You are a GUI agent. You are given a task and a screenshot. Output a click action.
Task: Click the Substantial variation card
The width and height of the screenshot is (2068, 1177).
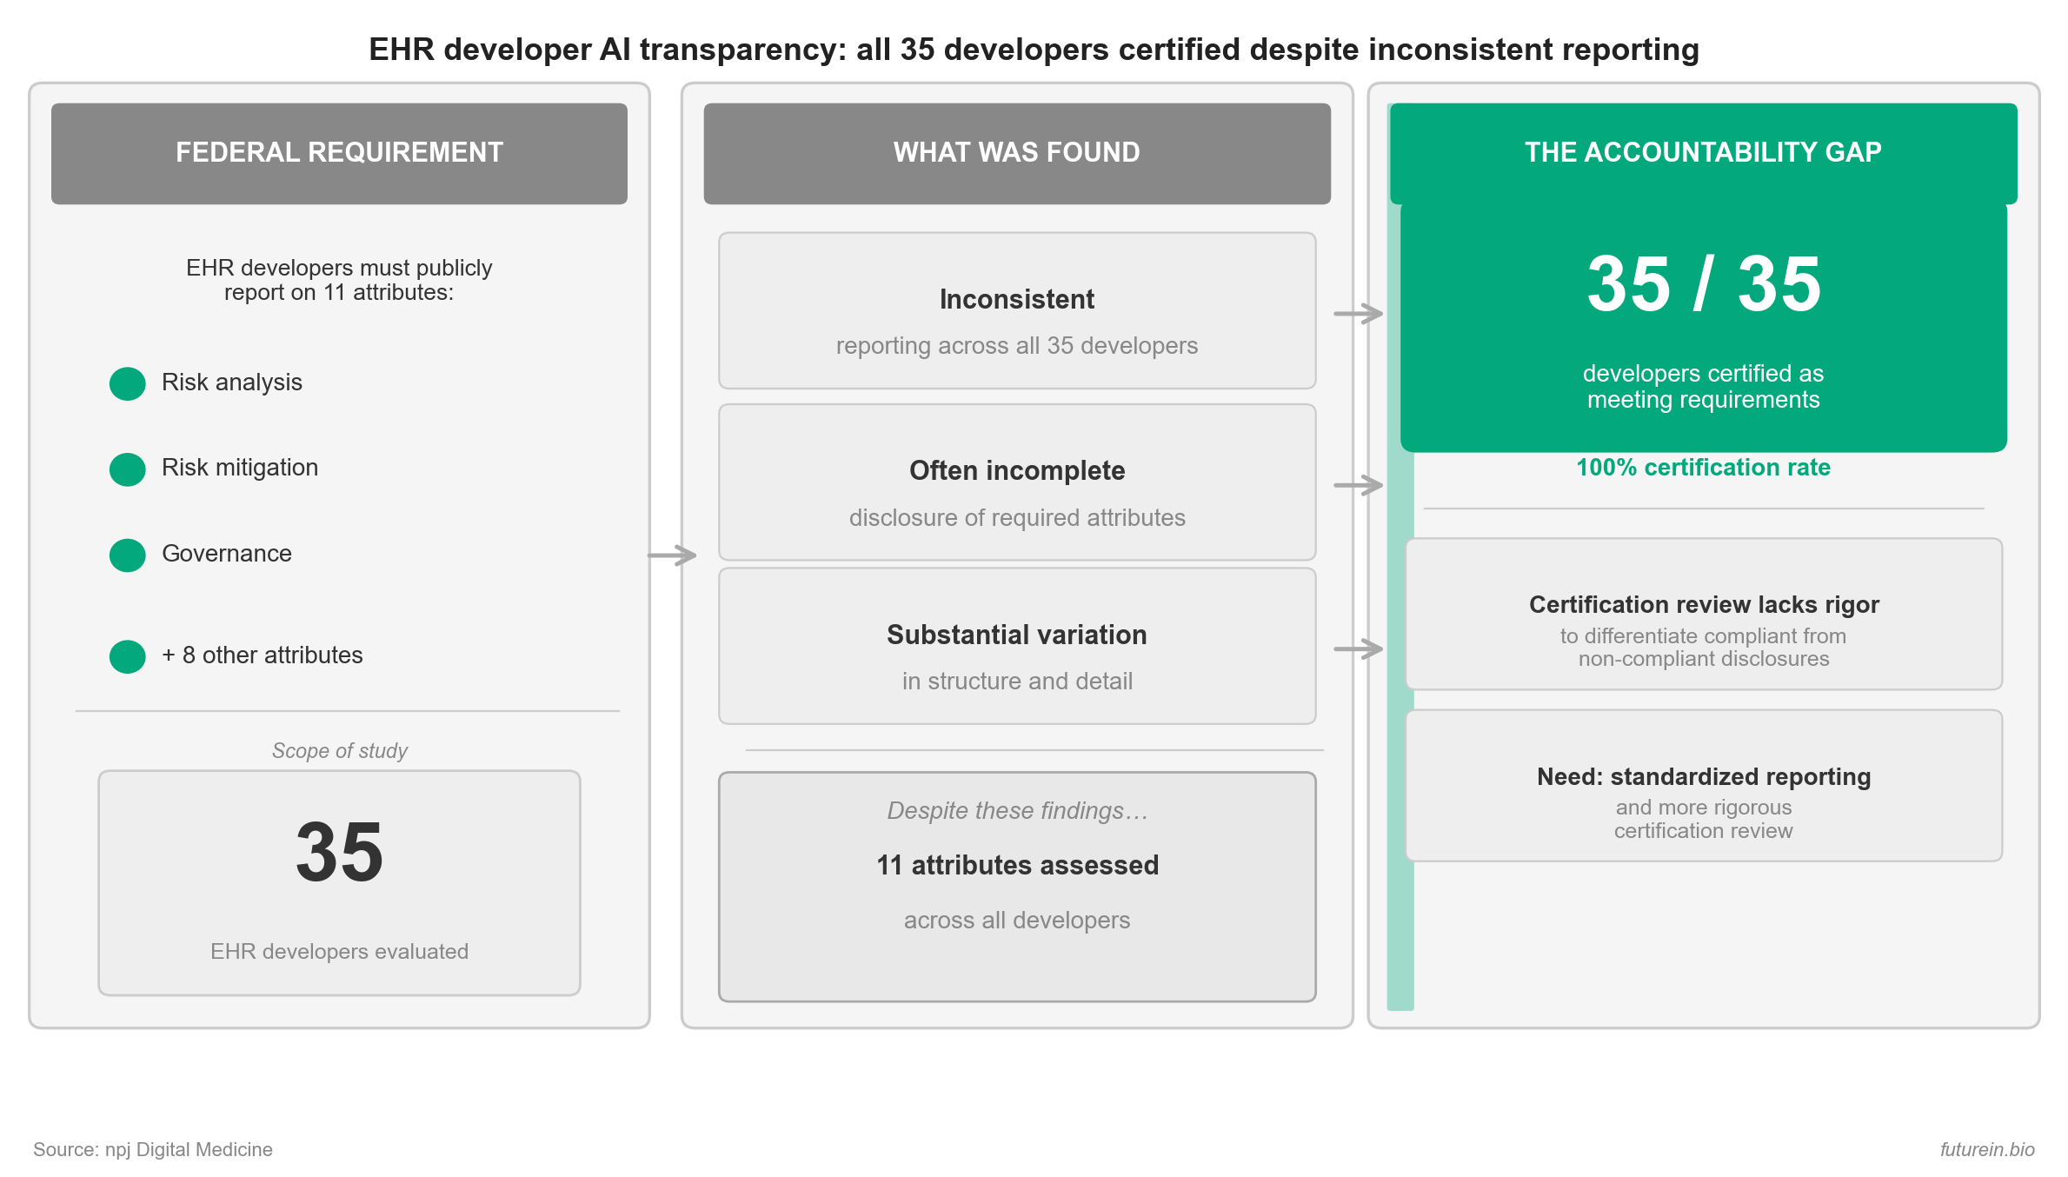tap(1017, 646)
